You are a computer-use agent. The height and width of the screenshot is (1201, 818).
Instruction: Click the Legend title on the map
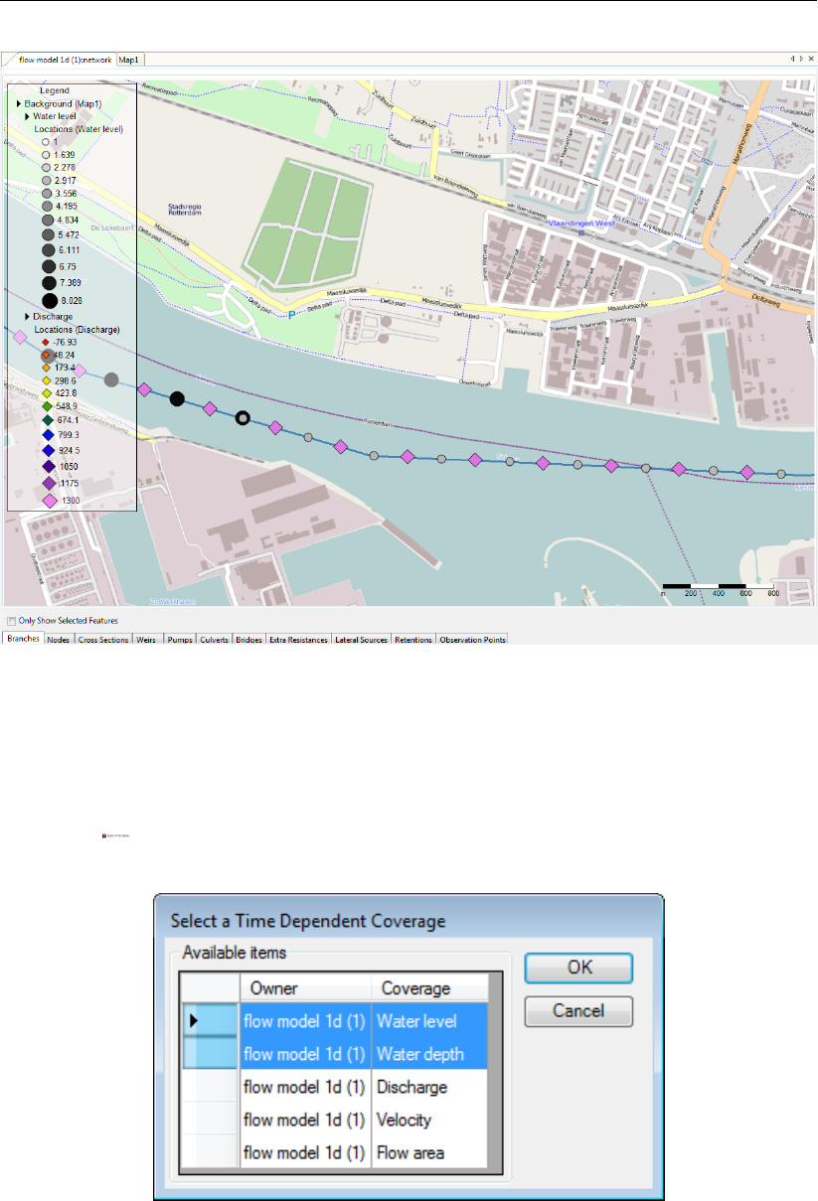tap(54, 90)
